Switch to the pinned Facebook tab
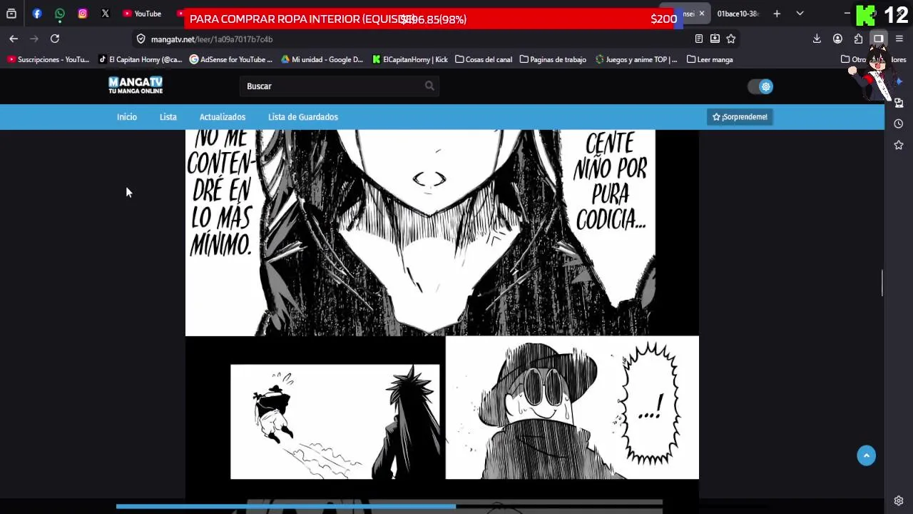Screen dimensions: 913x514 37,14
